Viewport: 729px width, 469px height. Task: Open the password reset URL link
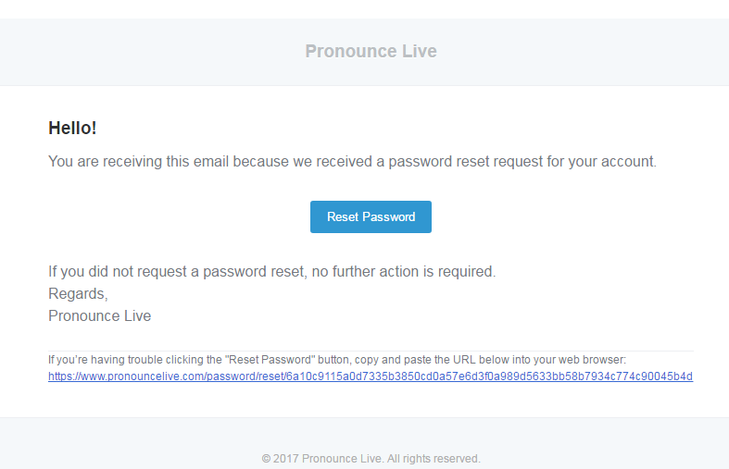371,376
